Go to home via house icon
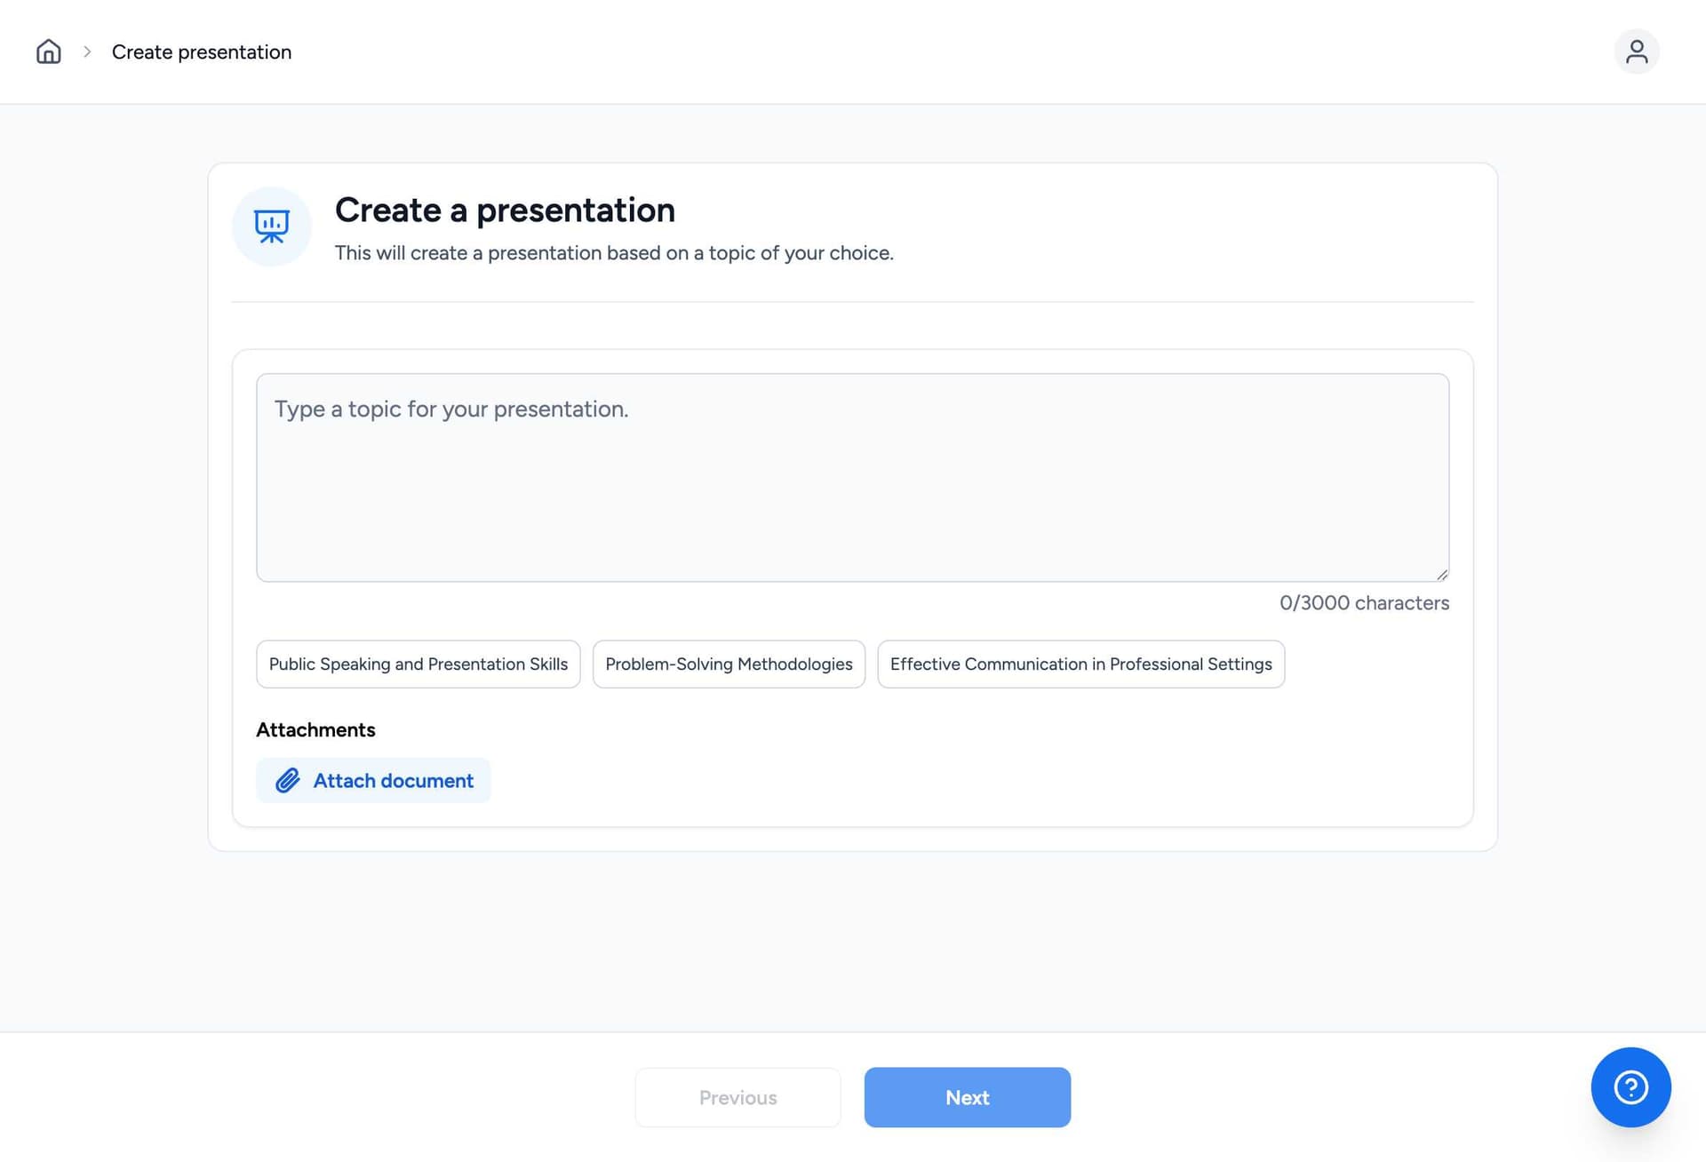The height and width of the screenshot is (1162, 1706). pos(49,52)
